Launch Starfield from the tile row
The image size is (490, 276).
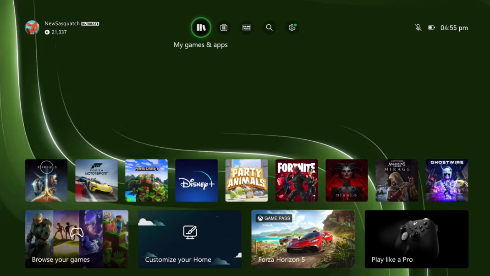pyautogui.click(x=46, y=180)
